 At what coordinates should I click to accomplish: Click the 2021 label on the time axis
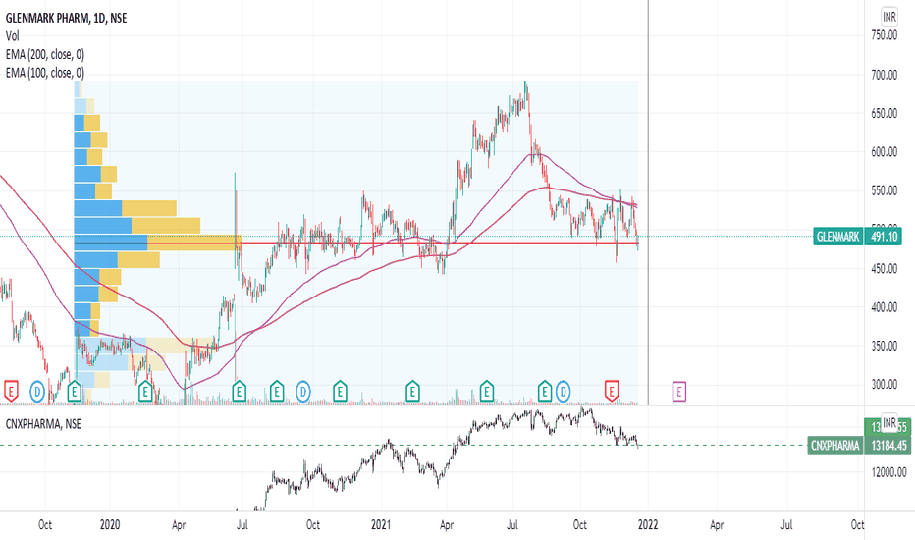381,524
